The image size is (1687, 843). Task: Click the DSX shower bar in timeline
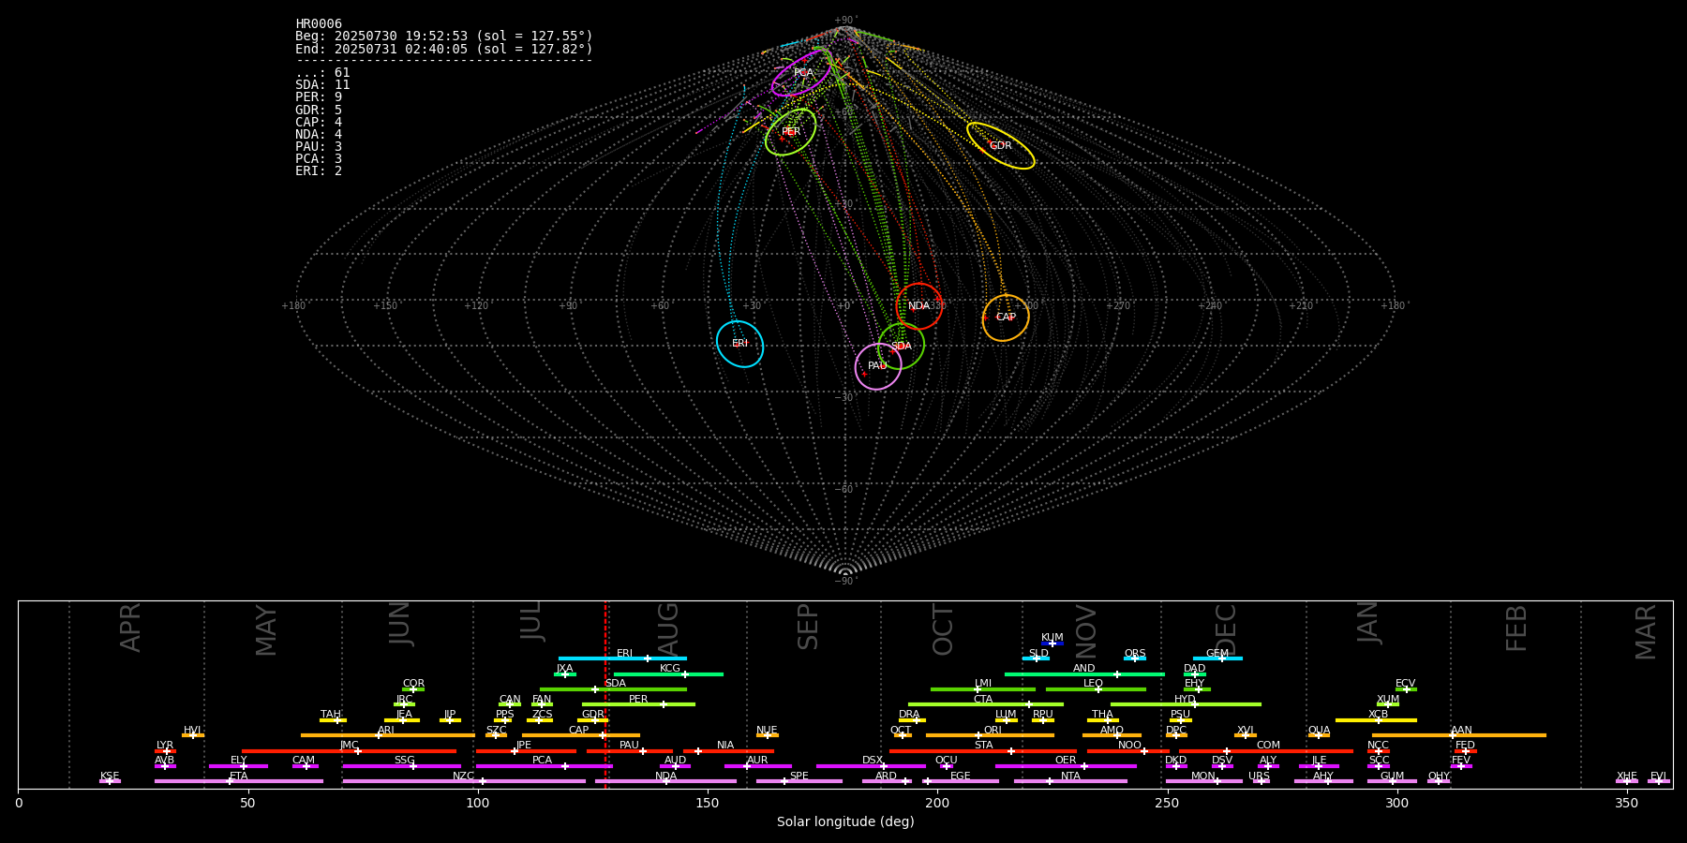click(871, 766)
